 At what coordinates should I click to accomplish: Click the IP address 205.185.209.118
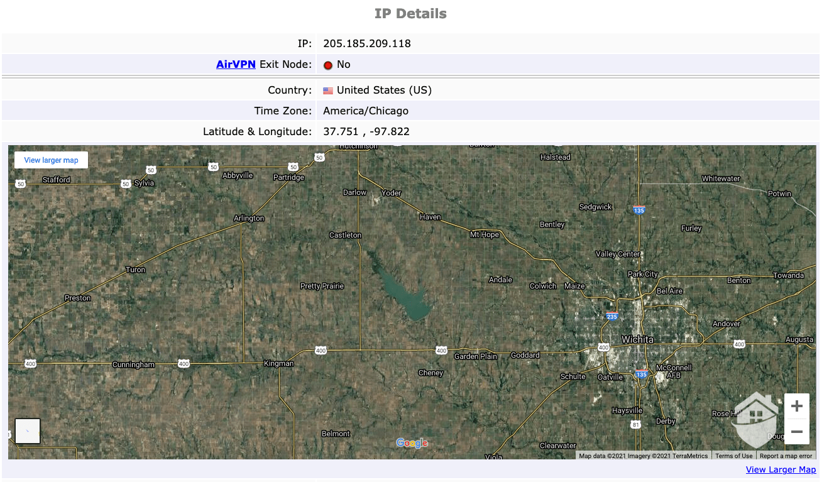pyautogui.click(x=367, y=43)
